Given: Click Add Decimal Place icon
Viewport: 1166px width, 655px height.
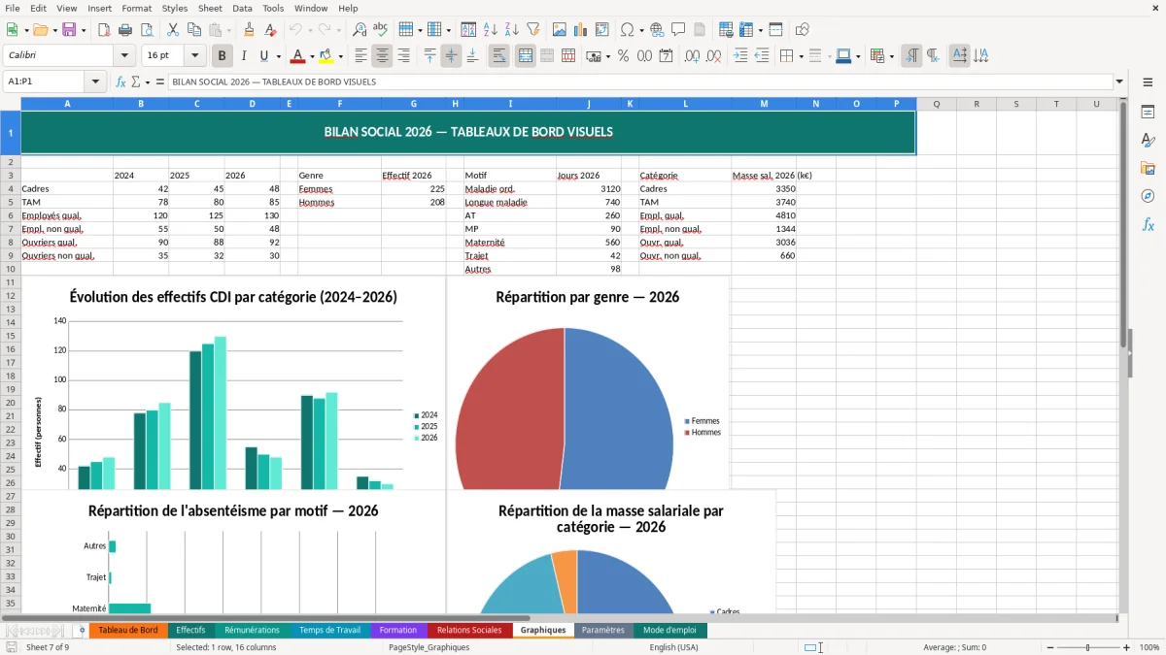Looking at the screenshot, I should (x=693, y=56).
